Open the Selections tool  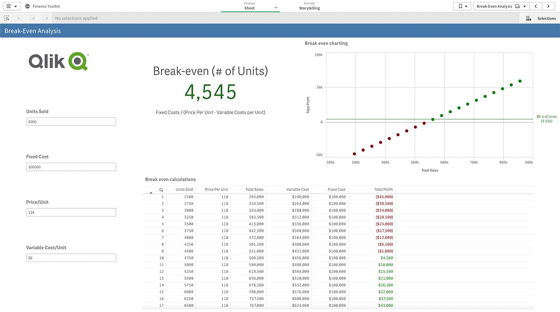tap(541, 18)
